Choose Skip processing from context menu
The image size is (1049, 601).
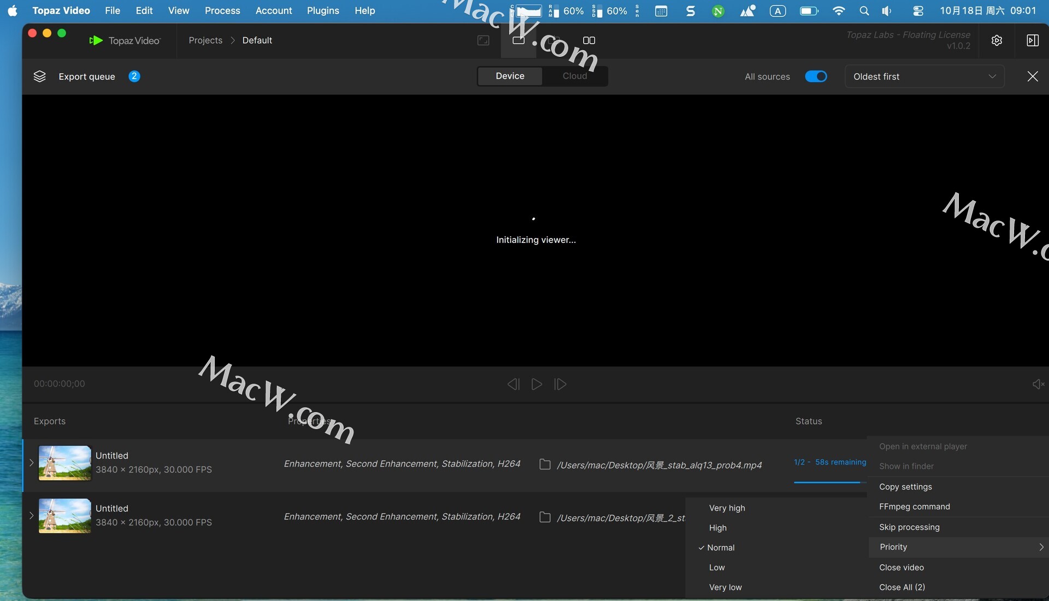[909, 527]
